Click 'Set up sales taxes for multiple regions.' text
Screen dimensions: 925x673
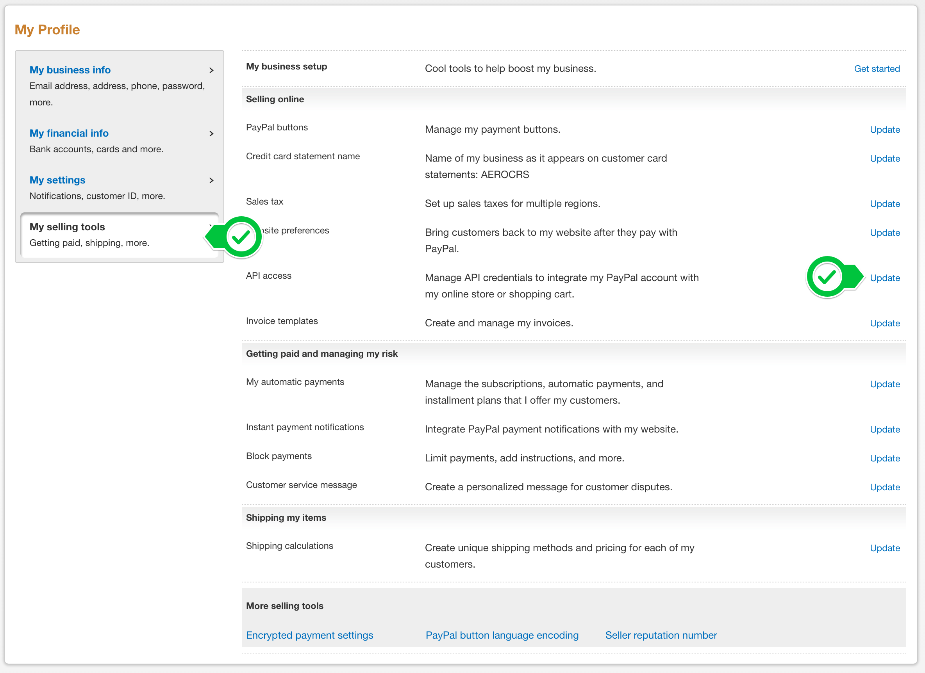click(512, 204)
